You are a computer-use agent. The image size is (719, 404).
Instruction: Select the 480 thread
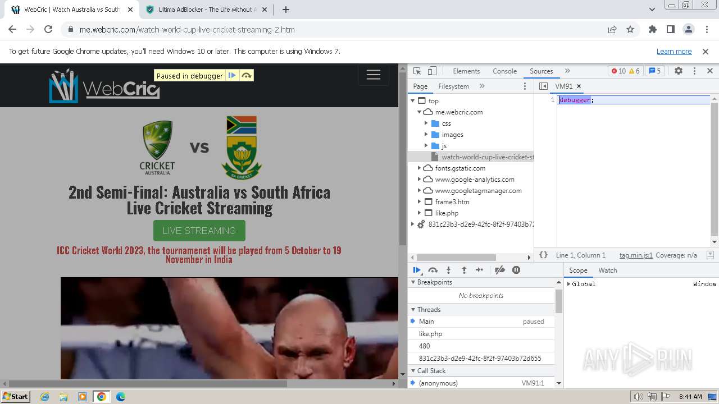coord(481,346)
